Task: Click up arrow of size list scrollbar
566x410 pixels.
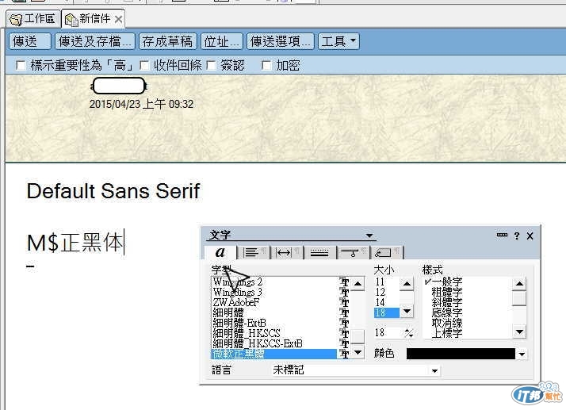Action: (407, 284)
